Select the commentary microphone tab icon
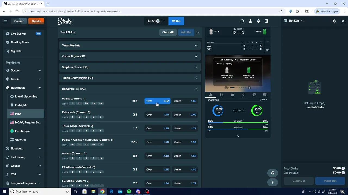Image resolution: width=348 pixels, height=195 pixels. (243, 95)
